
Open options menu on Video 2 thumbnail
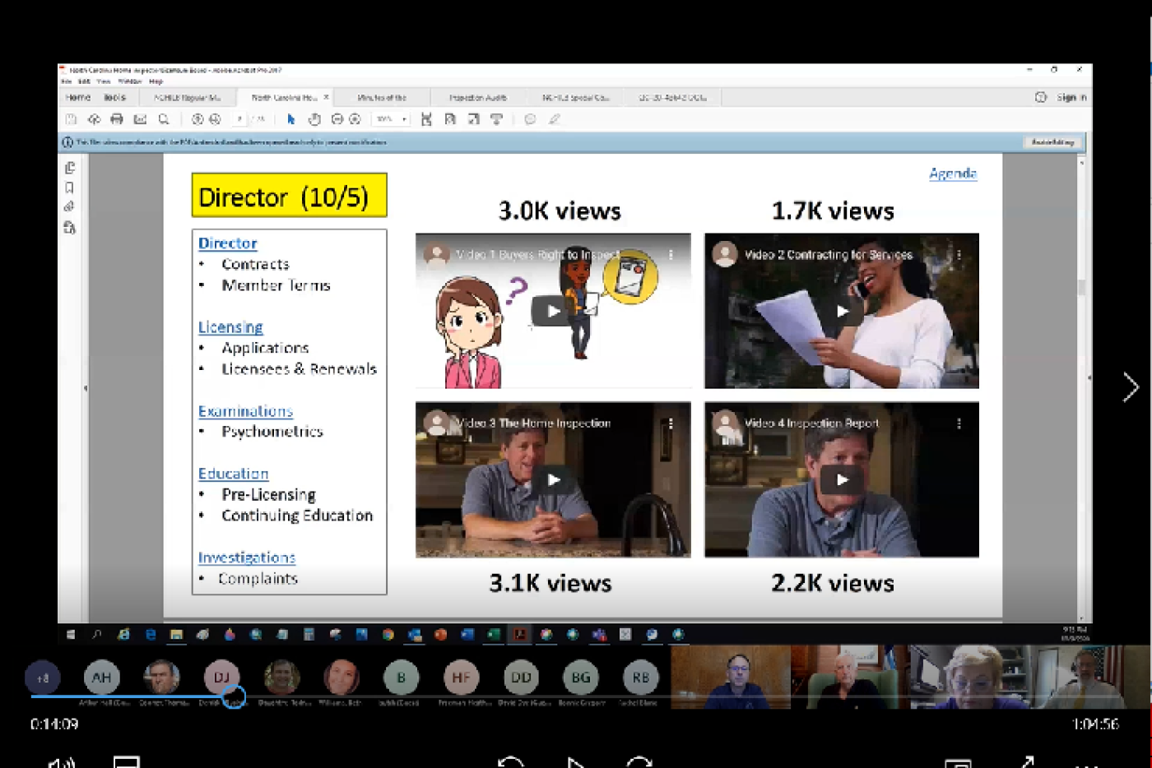pyautogui.click(x=959, y=255)
